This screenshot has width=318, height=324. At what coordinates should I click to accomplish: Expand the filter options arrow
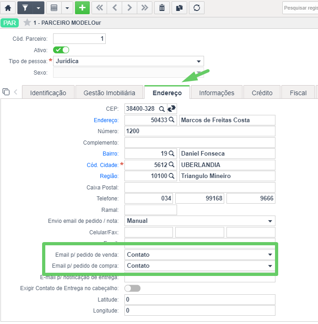pyautogui.click(x=38, y=8)
